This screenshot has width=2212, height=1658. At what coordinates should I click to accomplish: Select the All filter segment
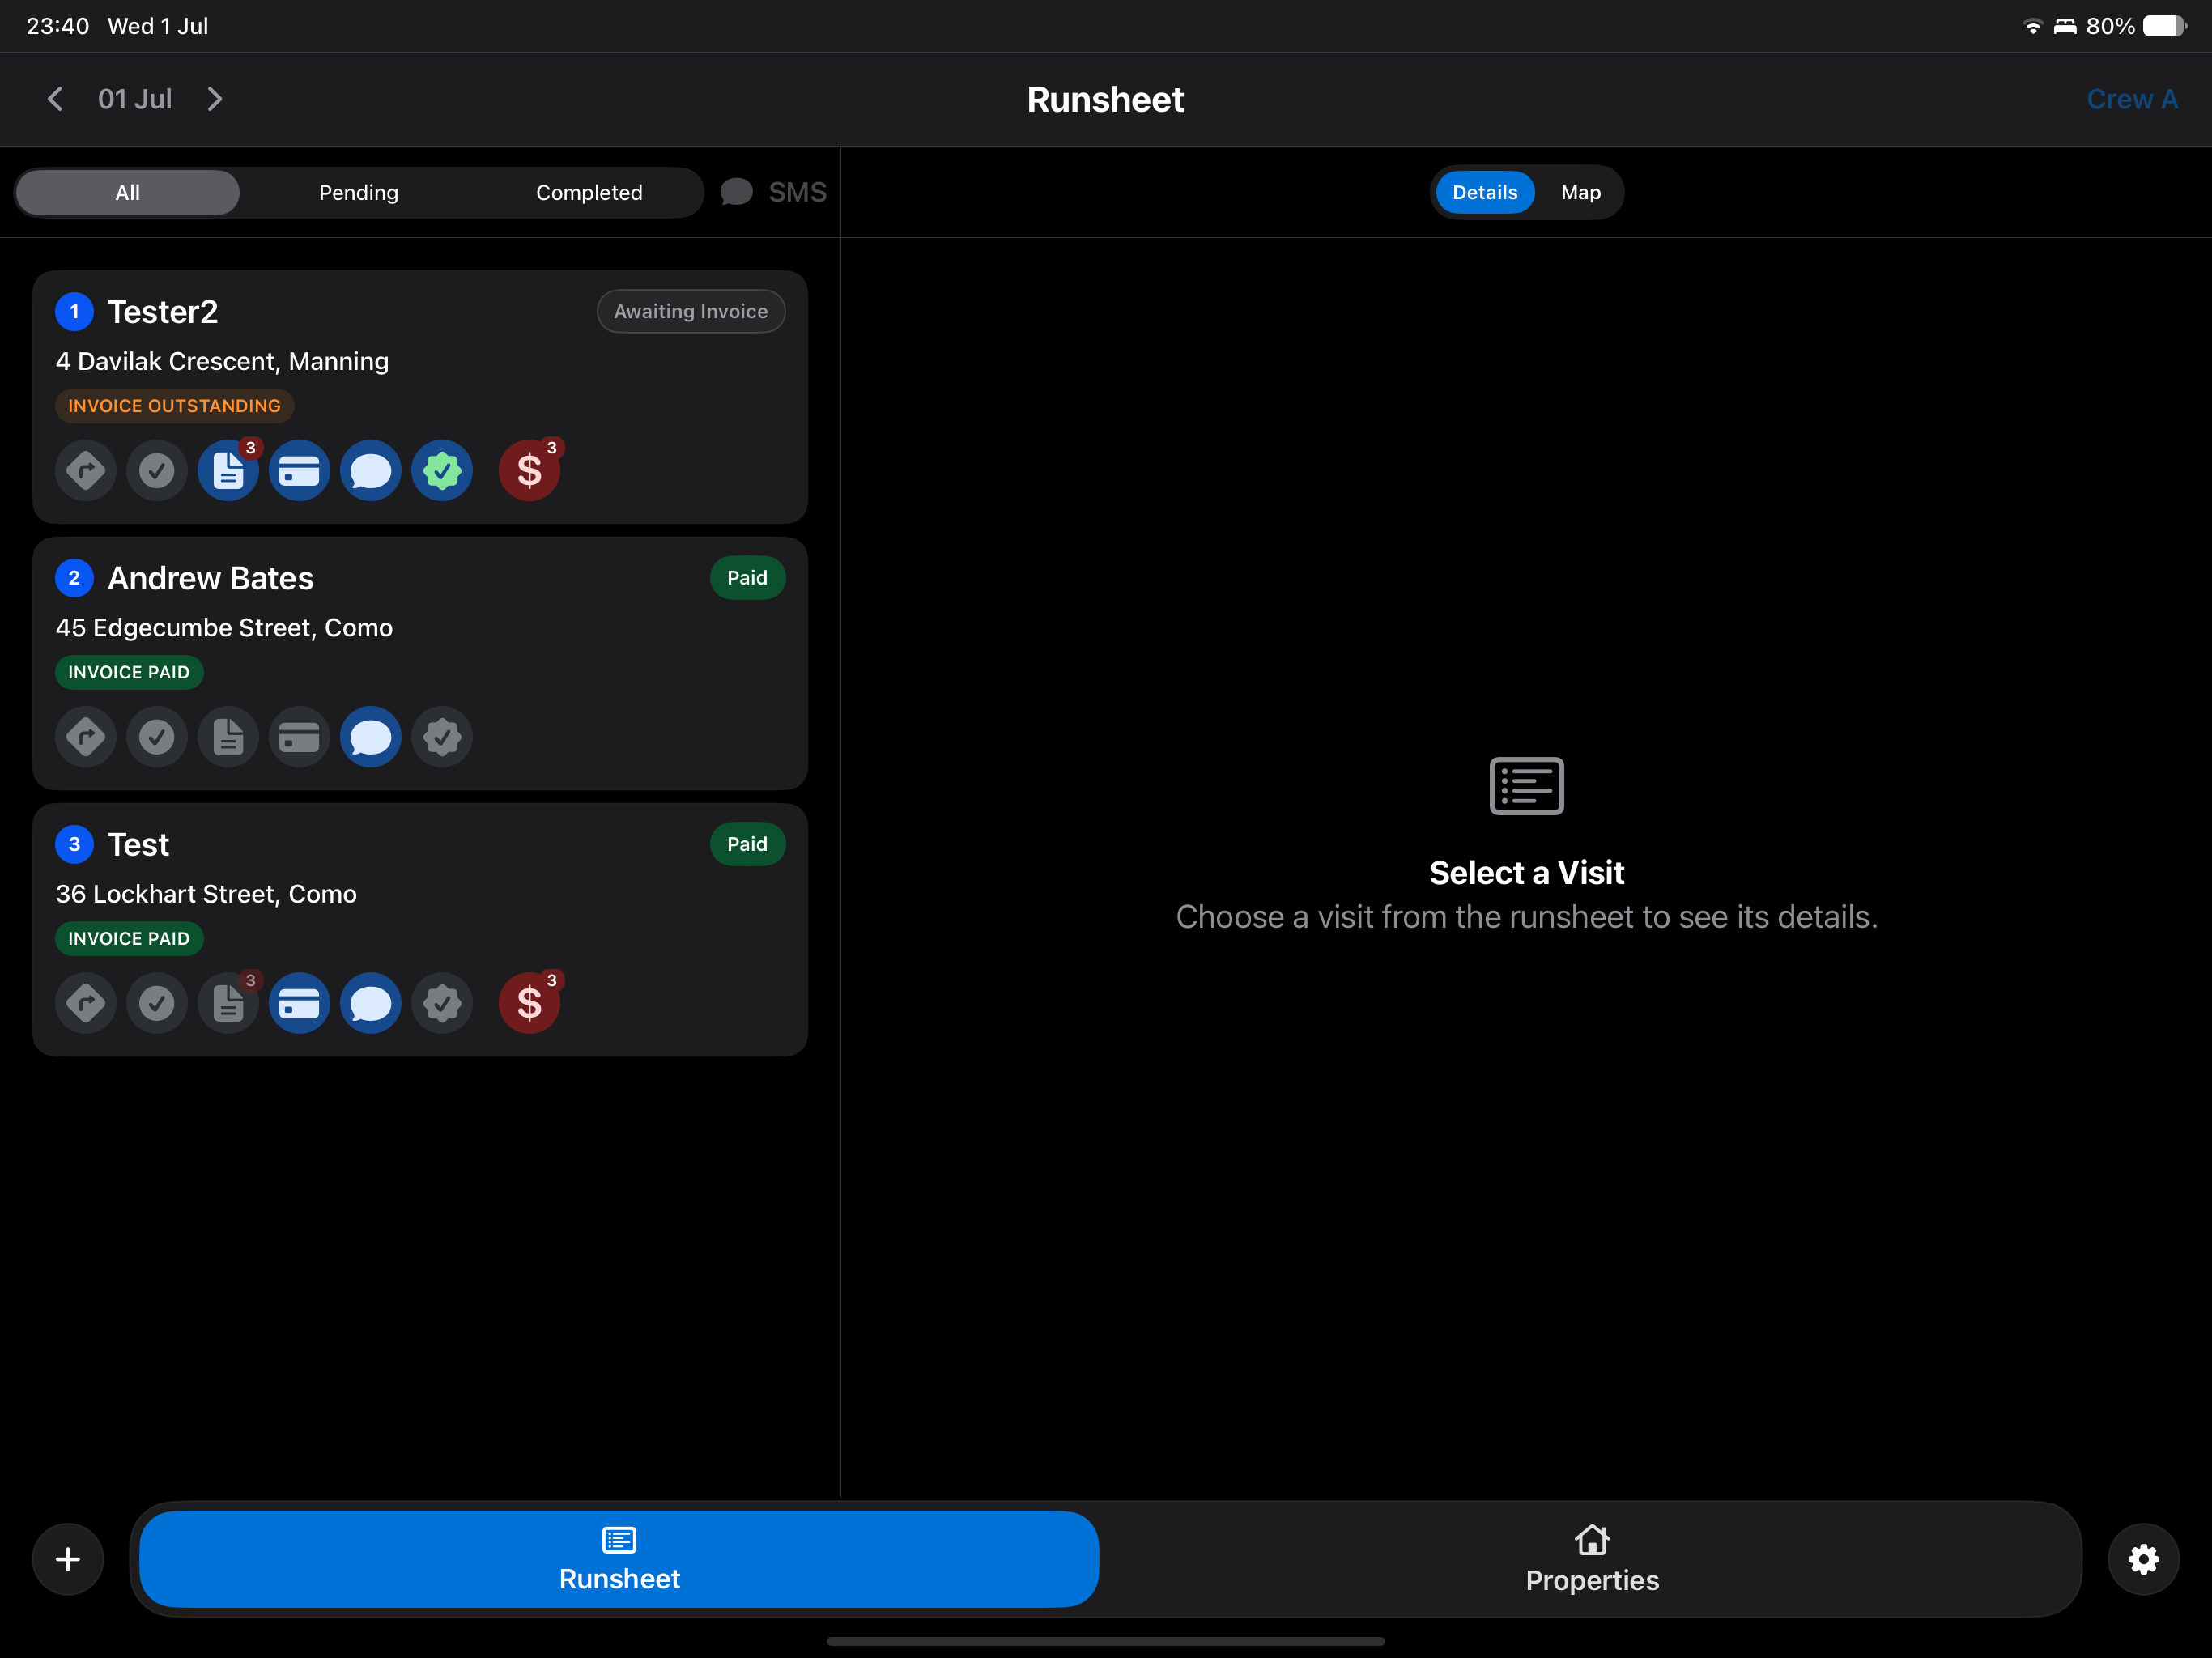point(128,193)
